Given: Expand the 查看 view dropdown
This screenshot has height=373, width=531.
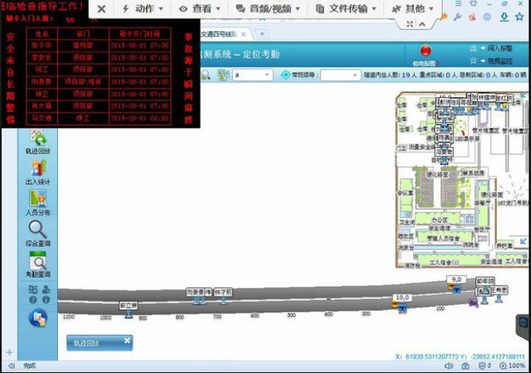Looking at the screenshot, I should (200, 9).
